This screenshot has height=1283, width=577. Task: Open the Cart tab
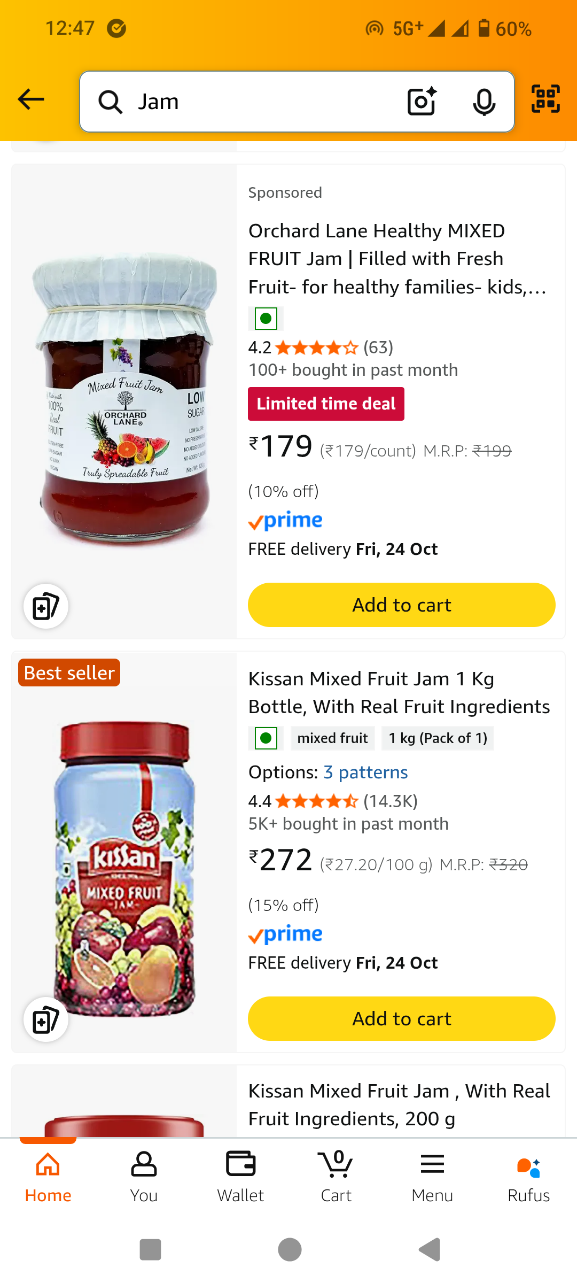coord(336,1177)
